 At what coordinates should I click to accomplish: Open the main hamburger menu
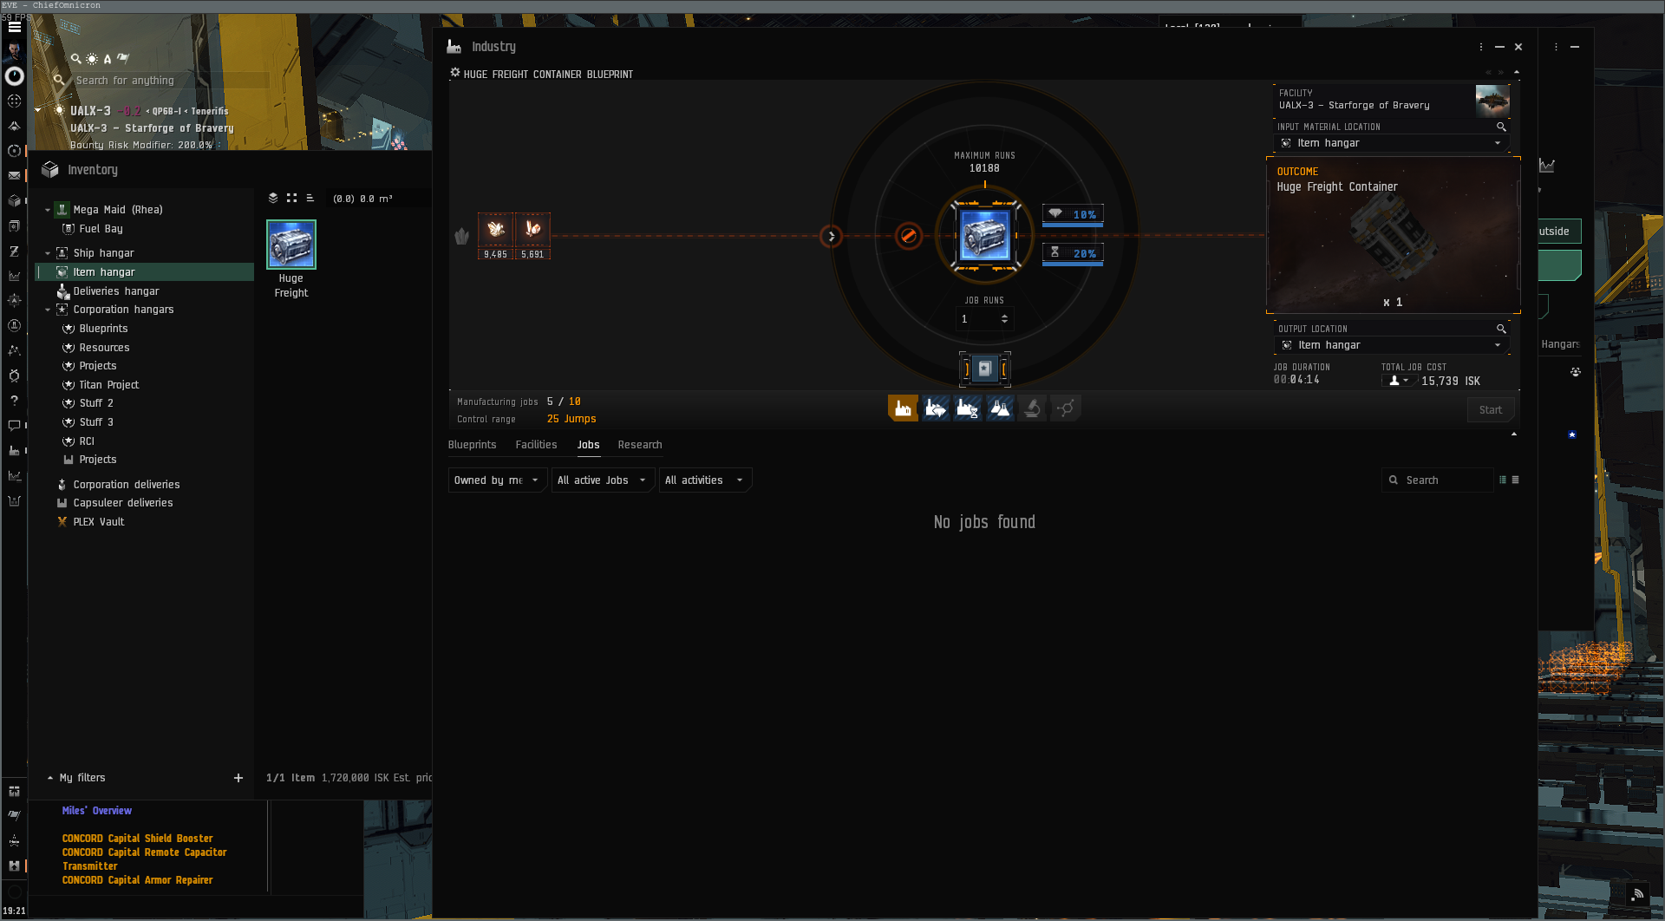coord(15,27)
